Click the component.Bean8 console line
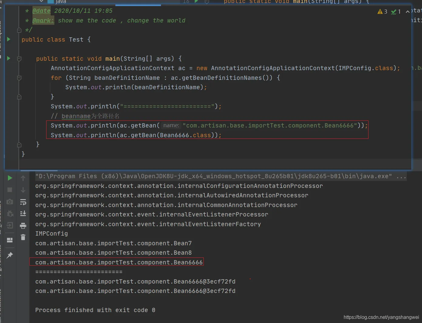Screen dimensions: 422x323 (114, 253)
